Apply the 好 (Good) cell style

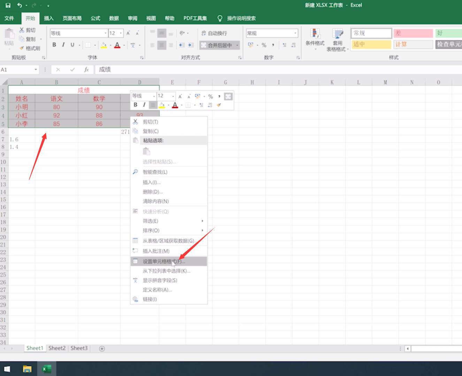[449, 33]
